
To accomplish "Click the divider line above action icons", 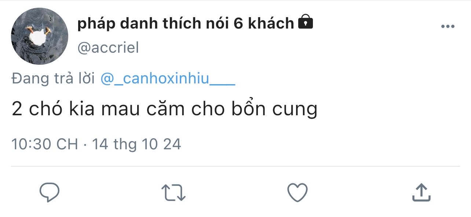I will pos(235,167).
